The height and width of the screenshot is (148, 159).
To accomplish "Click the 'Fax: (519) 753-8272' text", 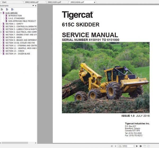I will (134, 136).
